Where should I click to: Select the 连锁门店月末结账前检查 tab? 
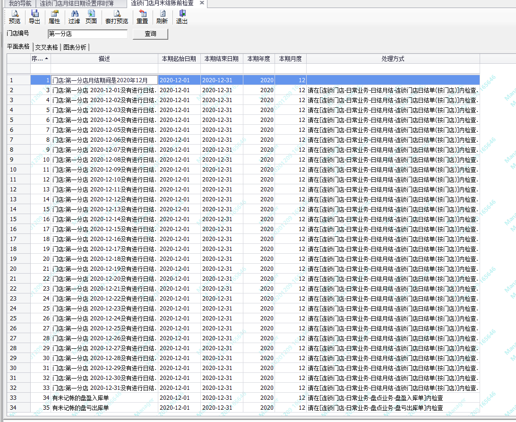point(162,3)
